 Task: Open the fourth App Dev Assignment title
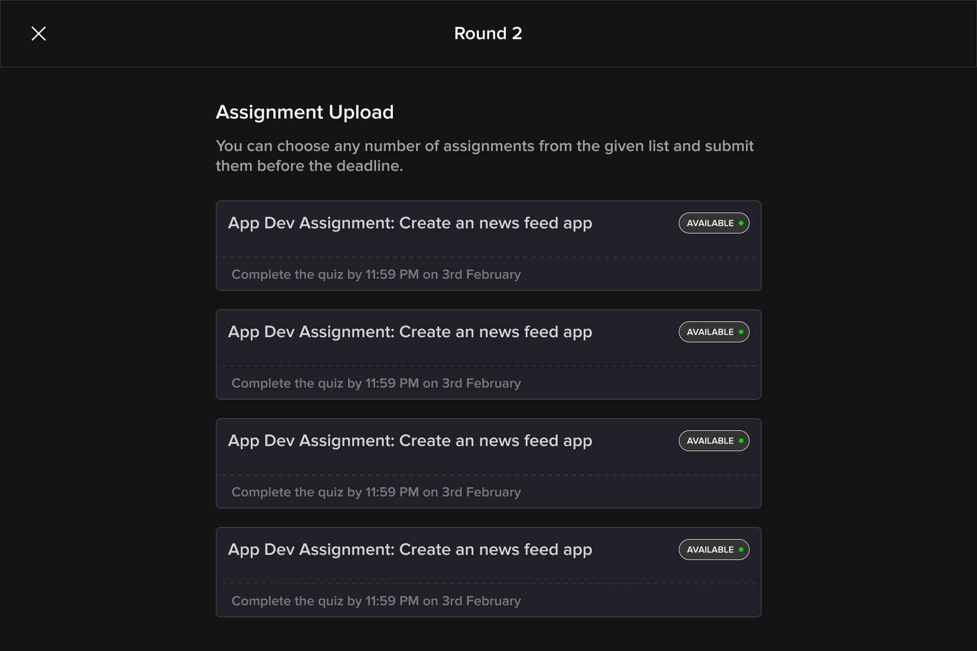[x=410, y=550]
